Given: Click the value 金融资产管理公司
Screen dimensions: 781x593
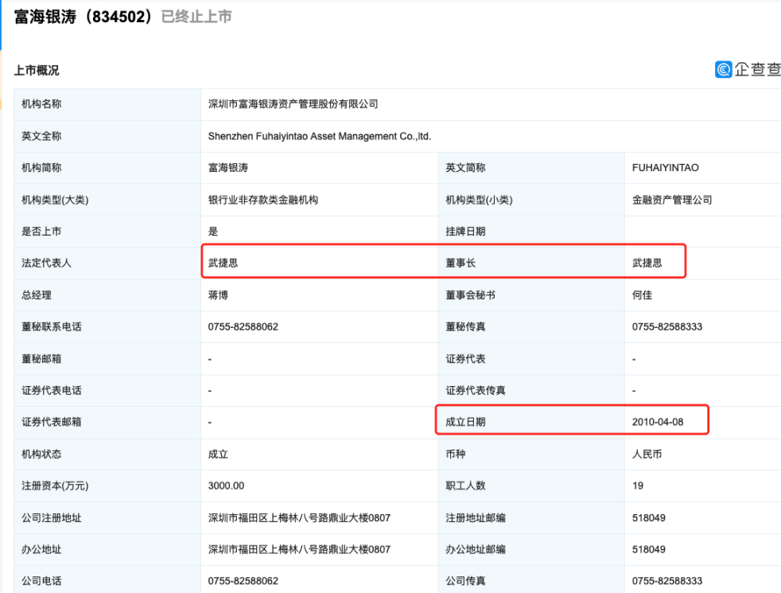Looking at the screenshot, I should (672, 200).
